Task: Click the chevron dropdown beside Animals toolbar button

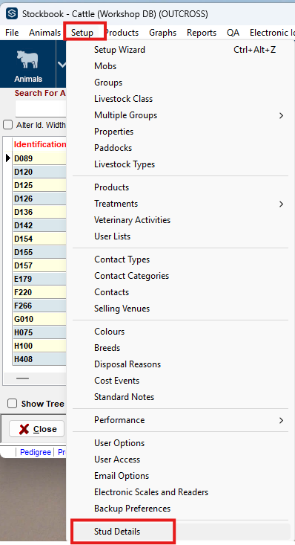Action: 62,64
